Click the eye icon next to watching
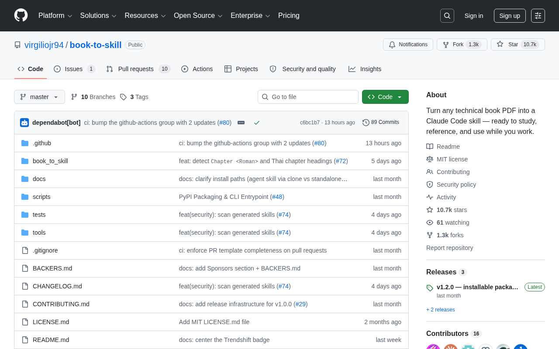Viewport: 559px width, 349px height. [430, 222]
